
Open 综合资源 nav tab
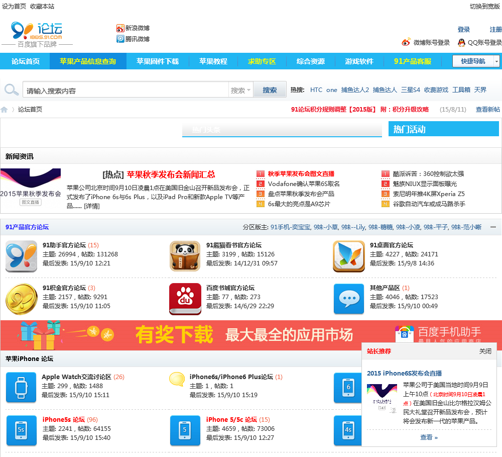tap(311, 61)
